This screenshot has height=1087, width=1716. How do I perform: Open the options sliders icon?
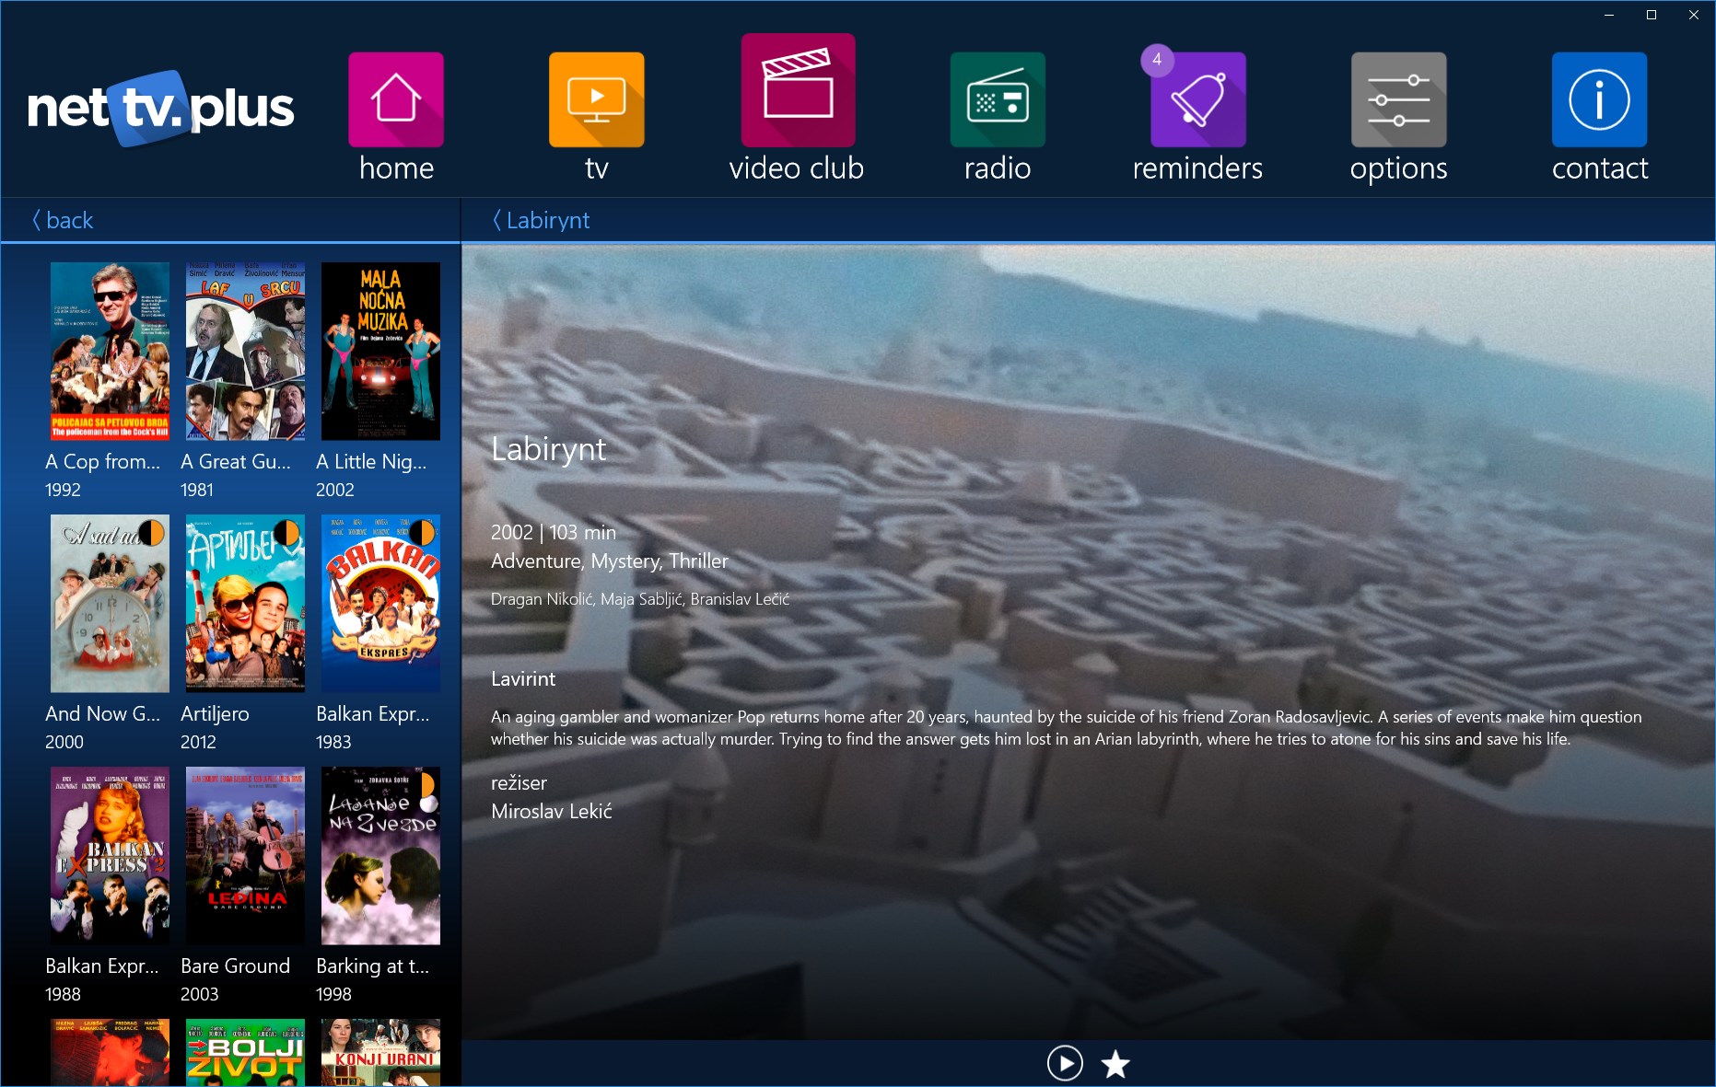point(1399,99)
